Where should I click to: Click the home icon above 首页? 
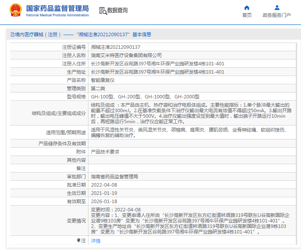pos(247,8)
